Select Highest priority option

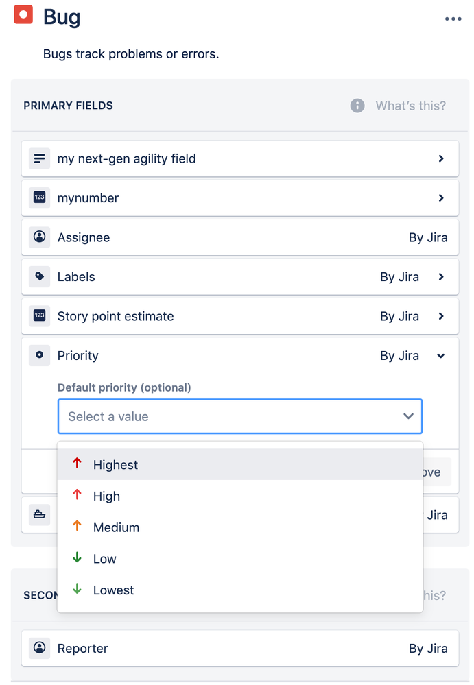(115, 464)
